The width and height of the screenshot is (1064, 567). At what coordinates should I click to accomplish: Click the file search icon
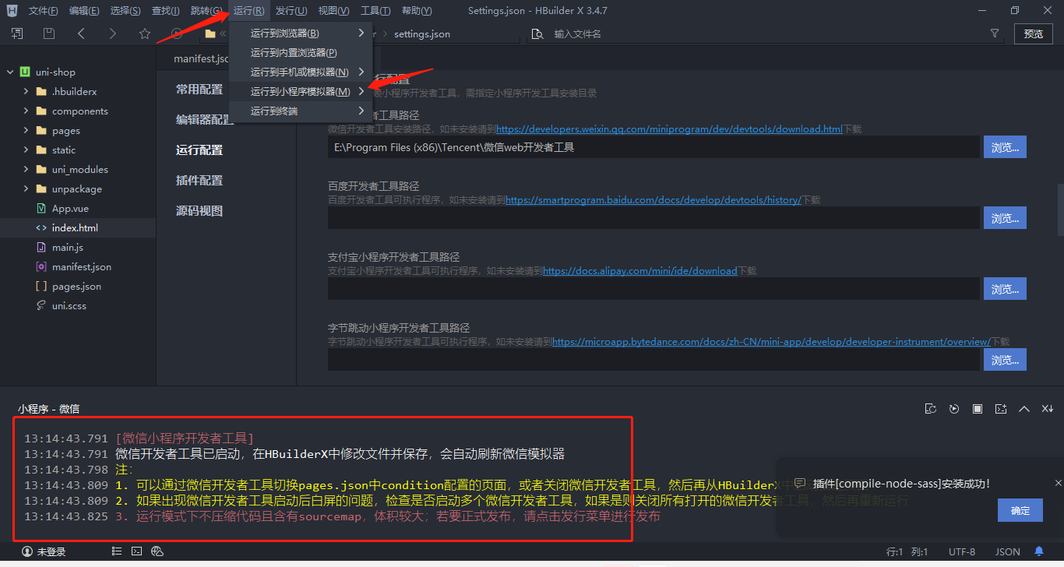[537, 33]
